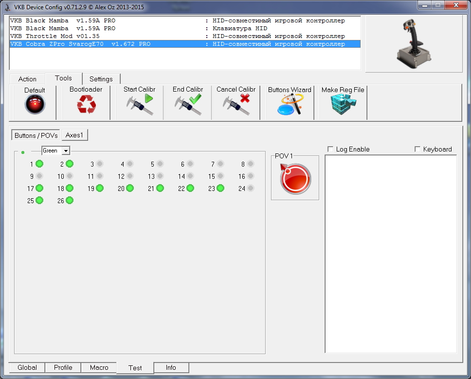The width and height of the screenshot is (471, 379).
Task: Click the small green LED color sample
Action: coord(23,152)
